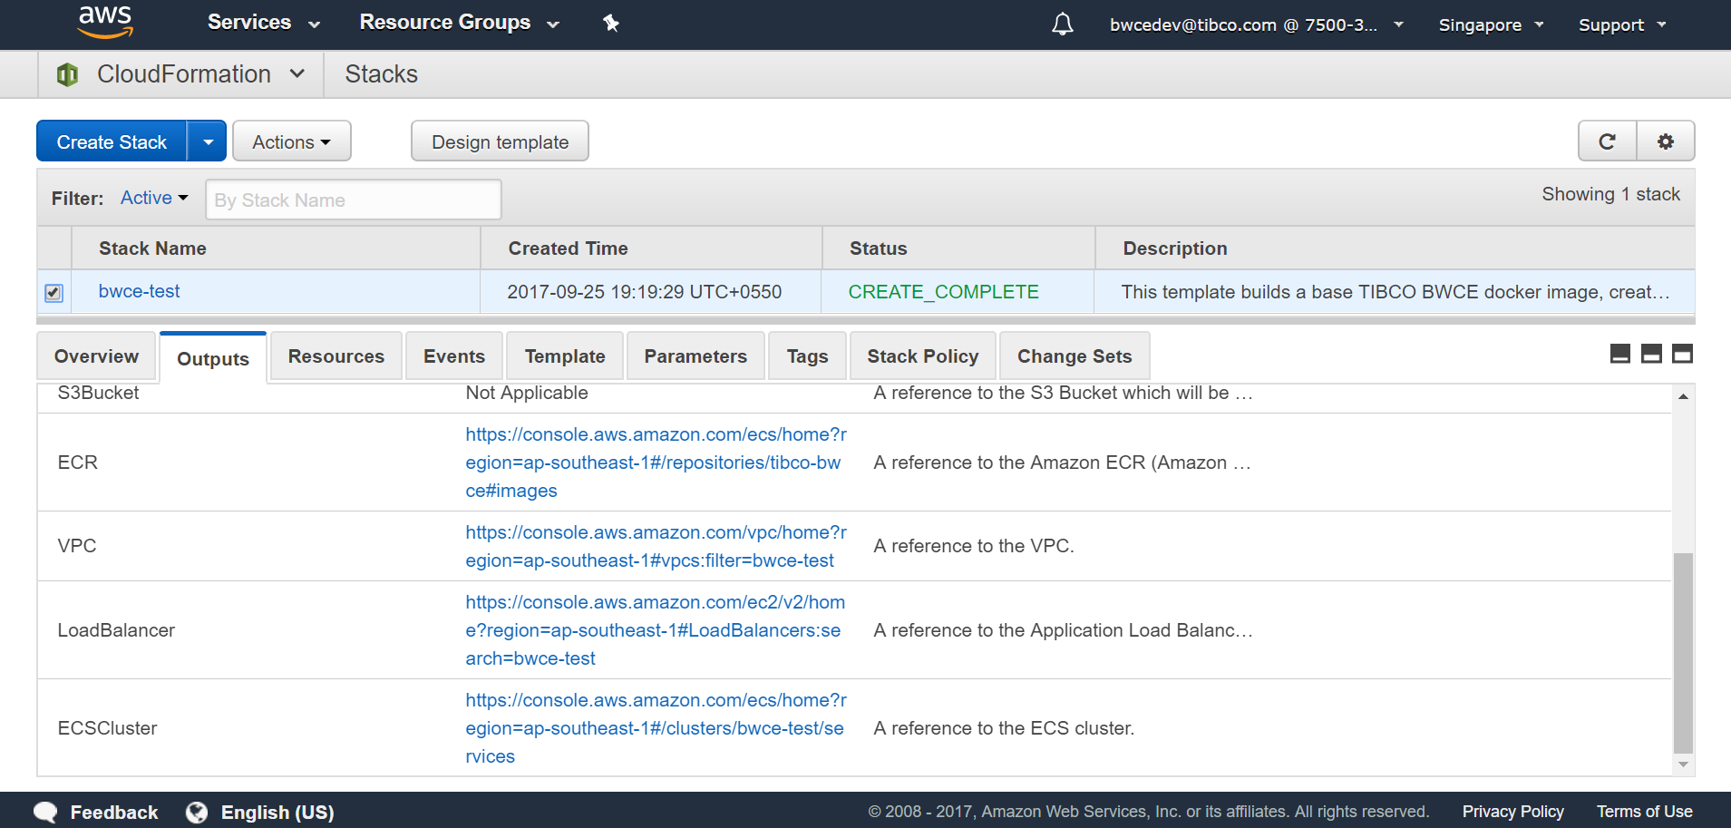Viewport: 1731px width, 828px height.
Task: Split the pane with middle layout icon
Action: point(1651,354)
